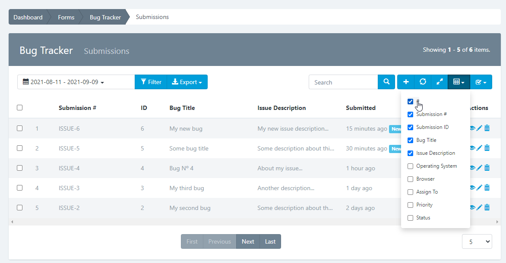Viewport: 506px width, 263px height.
Task: Check the Priority column option
Action: pos(411,205)
